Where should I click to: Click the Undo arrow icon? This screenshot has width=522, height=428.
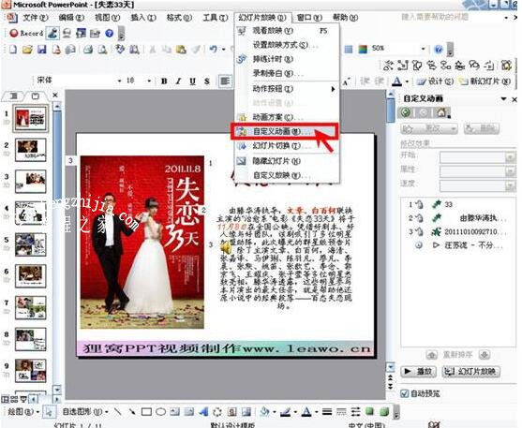click(x=214, y=50)
